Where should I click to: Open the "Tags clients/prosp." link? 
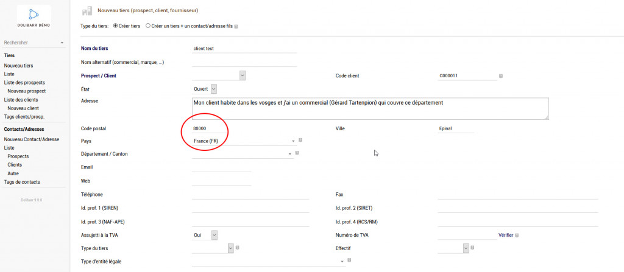pos(24,116)
